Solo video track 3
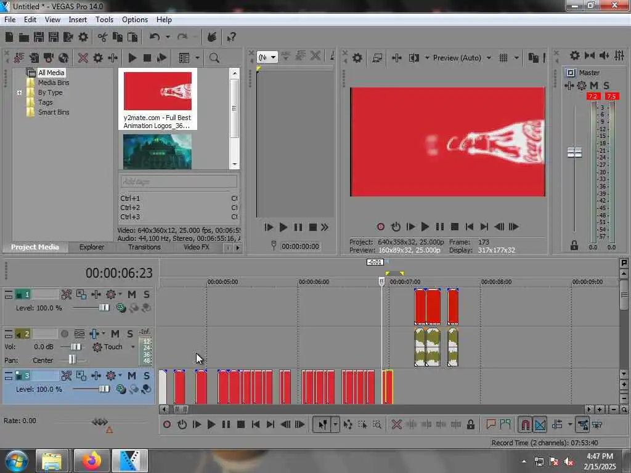The image size is (631, 473). coord(147,376)
